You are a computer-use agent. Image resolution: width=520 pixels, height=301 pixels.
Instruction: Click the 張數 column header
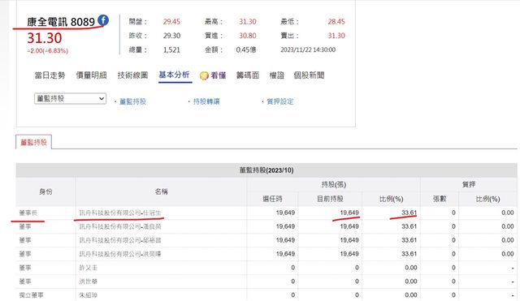(440, 199)
